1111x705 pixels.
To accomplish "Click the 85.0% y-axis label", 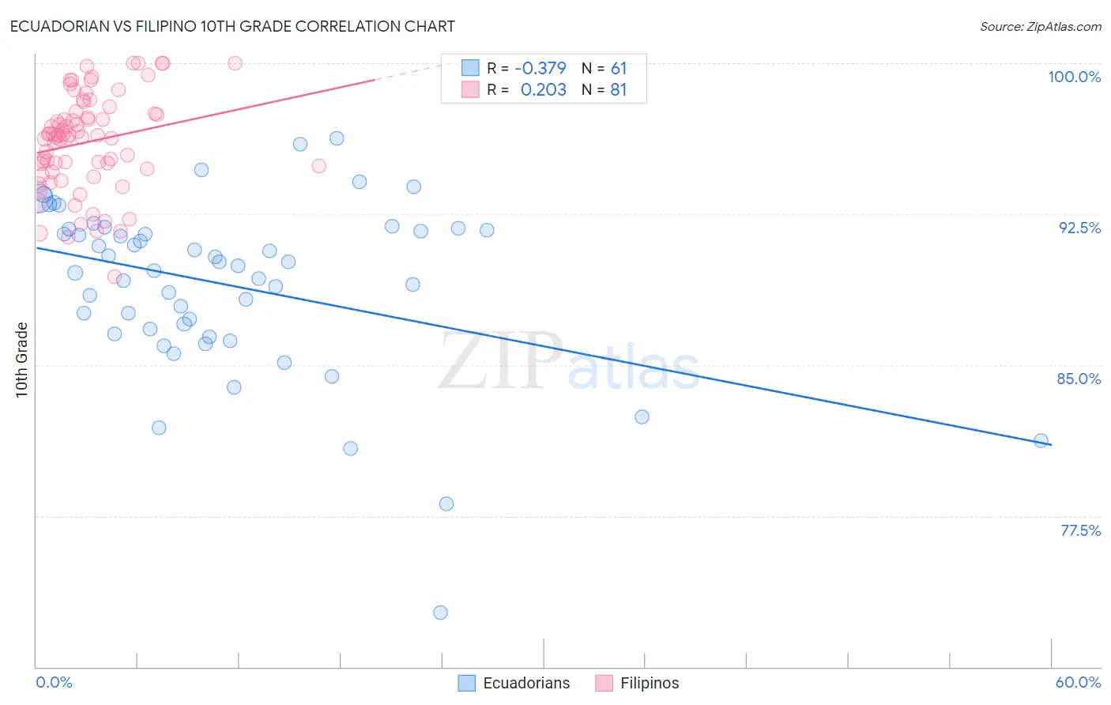I will point(1079,379).
